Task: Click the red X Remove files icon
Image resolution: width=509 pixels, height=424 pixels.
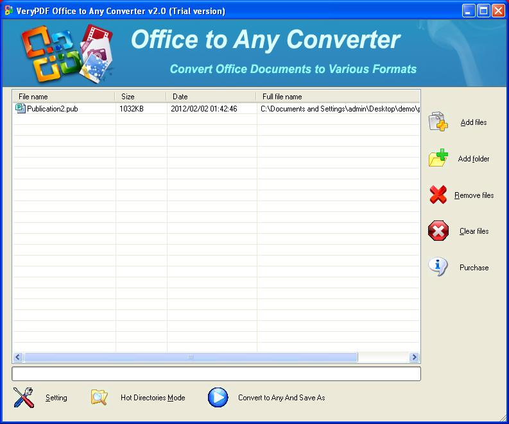Action: [438, 195]
